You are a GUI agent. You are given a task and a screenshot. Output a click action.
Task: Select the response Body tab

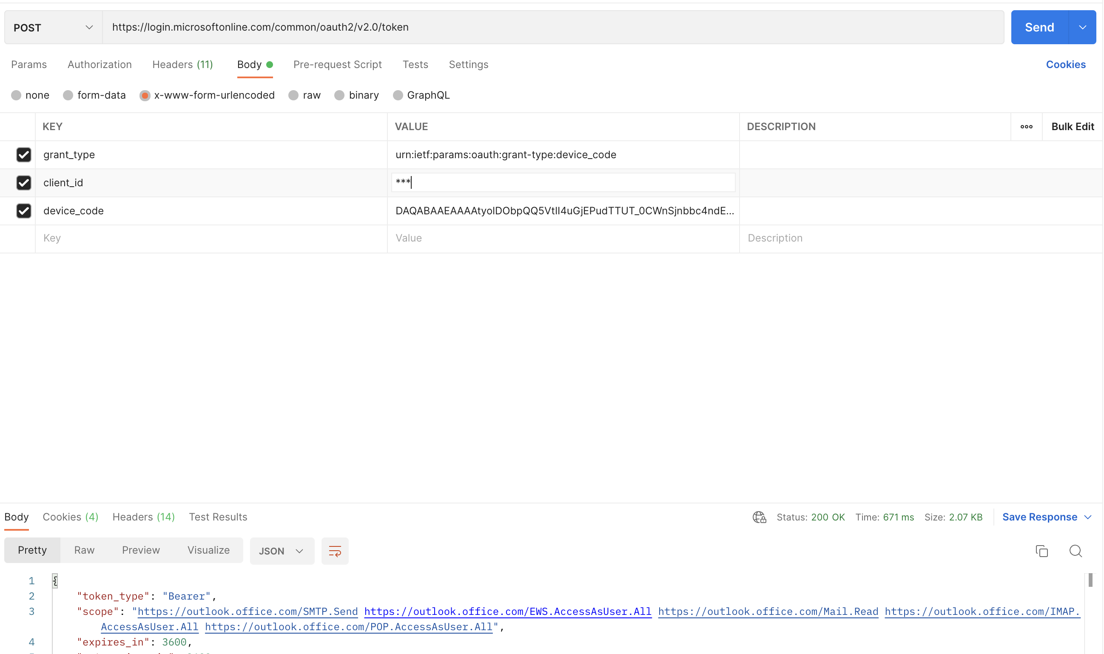[x=17, y=518]
